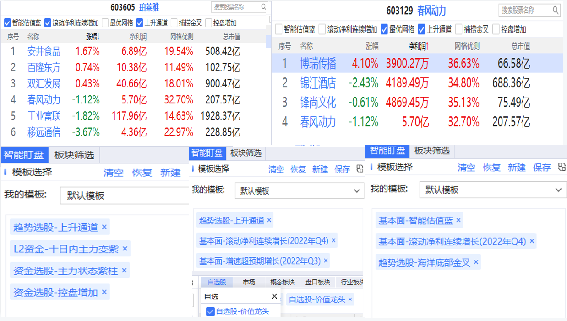Check 最优网格 in the 珀莱雅 panel
Screen dimensions: 567x321
click(105, 22)
